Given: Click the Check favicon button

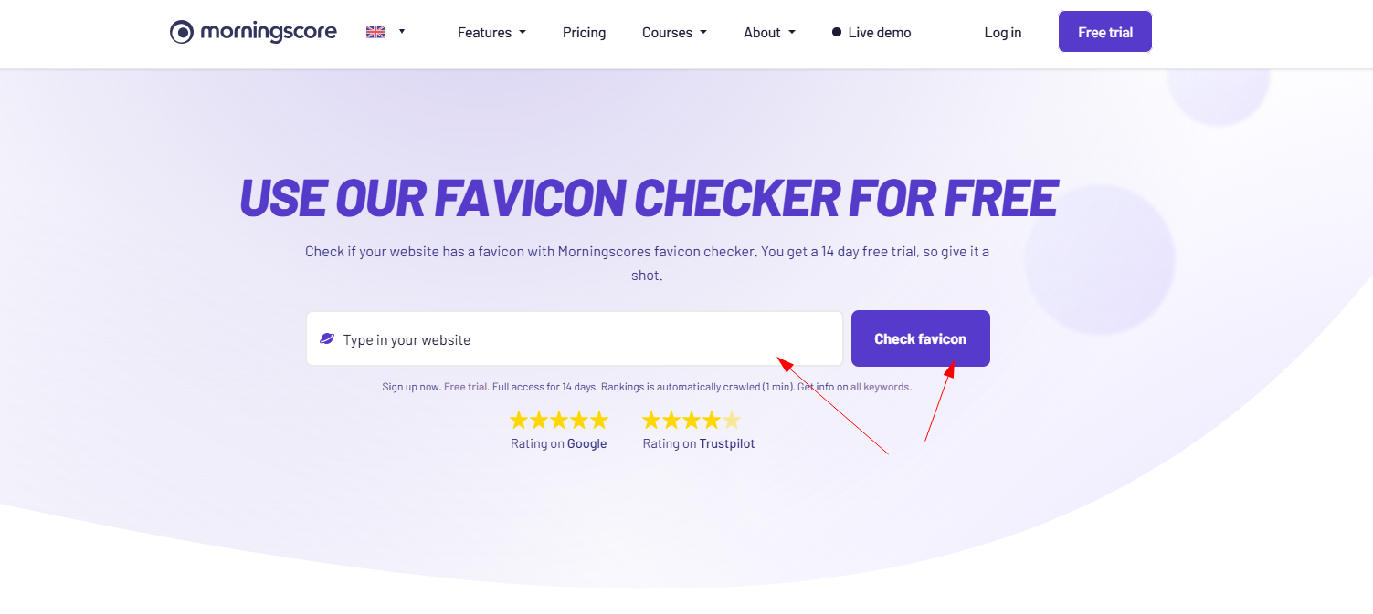Looking at the screenshot, I should [920, 338].
